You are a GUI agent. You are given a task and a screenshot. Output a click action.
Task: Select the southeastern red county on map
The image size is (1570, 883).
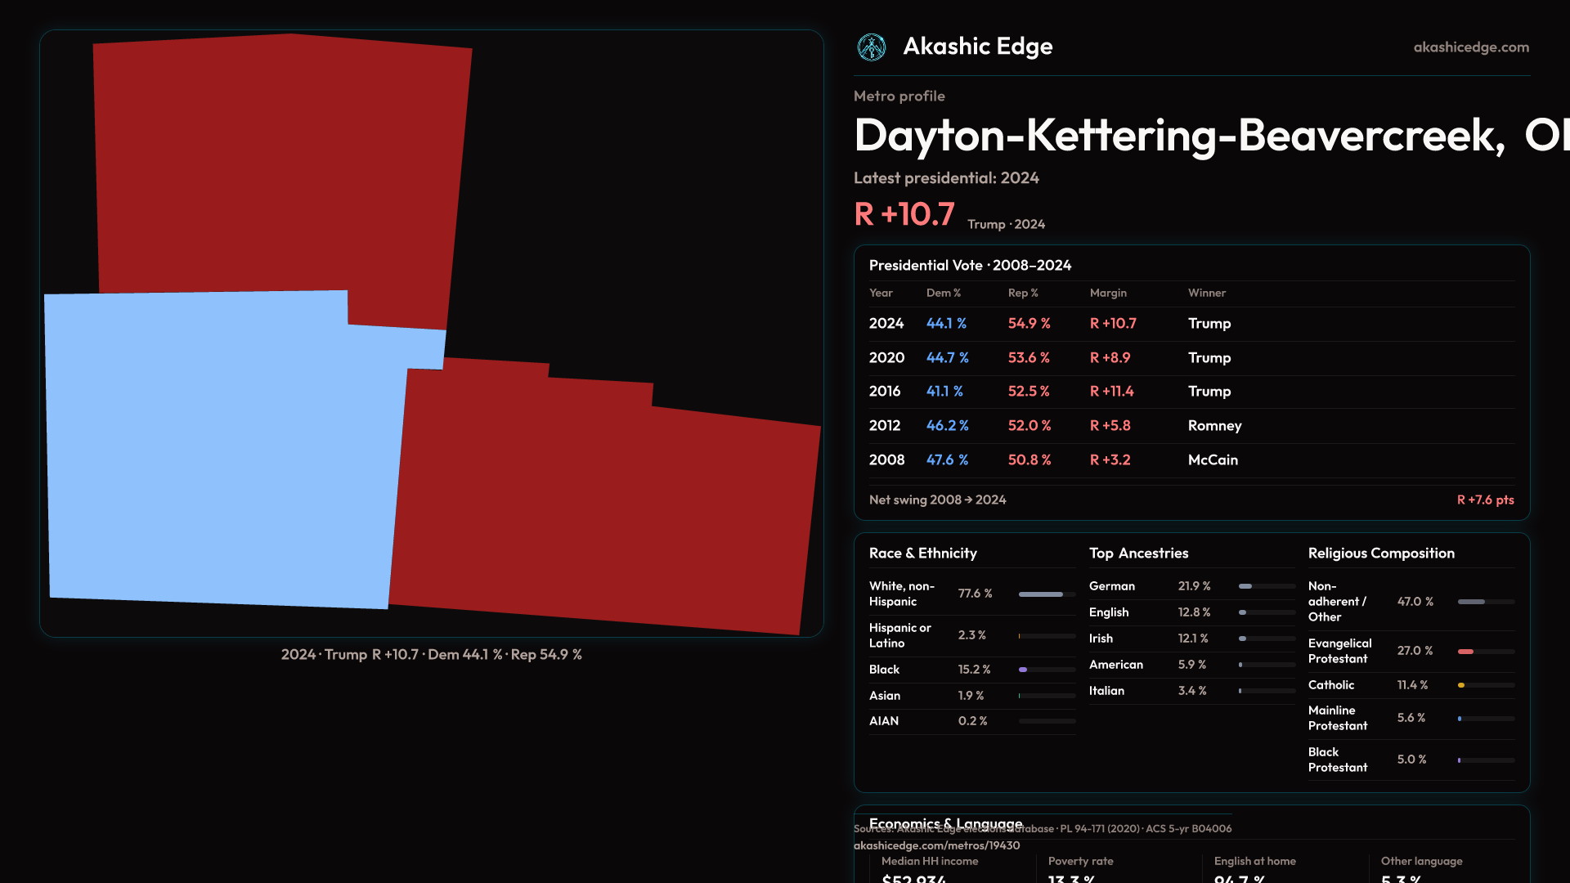[605, 507]
